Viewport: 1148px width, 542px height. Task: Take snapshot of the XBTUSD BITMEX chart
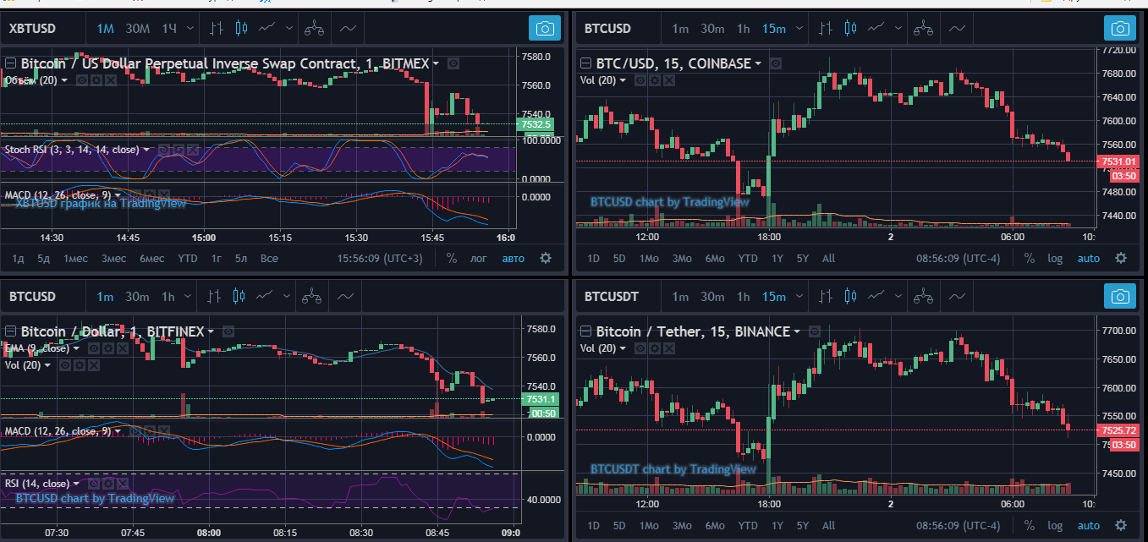545,28
